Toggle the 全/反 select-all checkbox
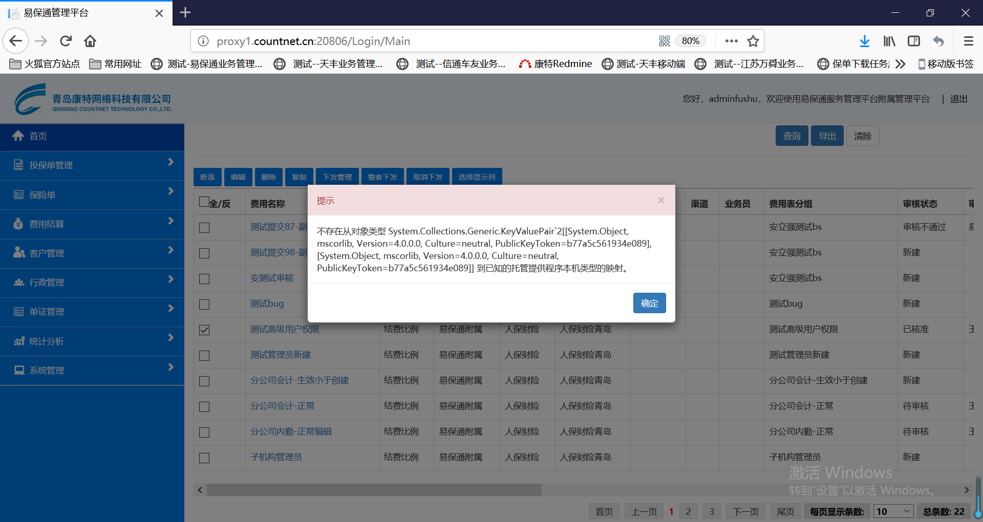This screenshot has height=522, width=983. click(204, 202)
